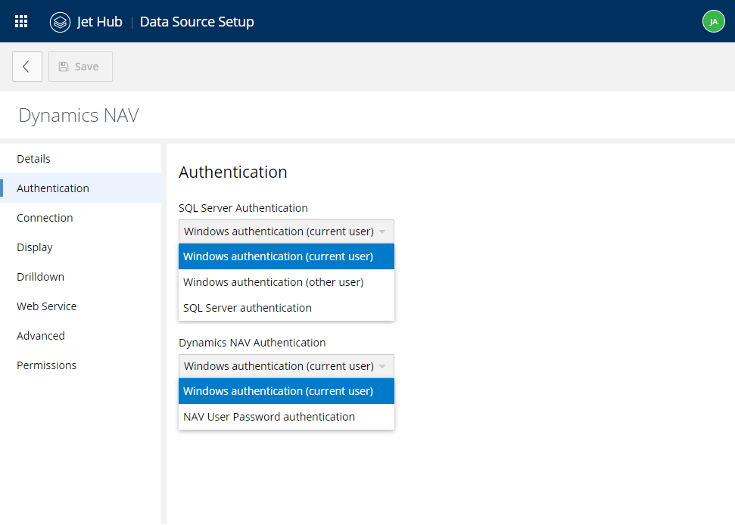Open the app launcher grid icon
The height and width of the screenshot is (525, 735).
(x=21, y=21)
